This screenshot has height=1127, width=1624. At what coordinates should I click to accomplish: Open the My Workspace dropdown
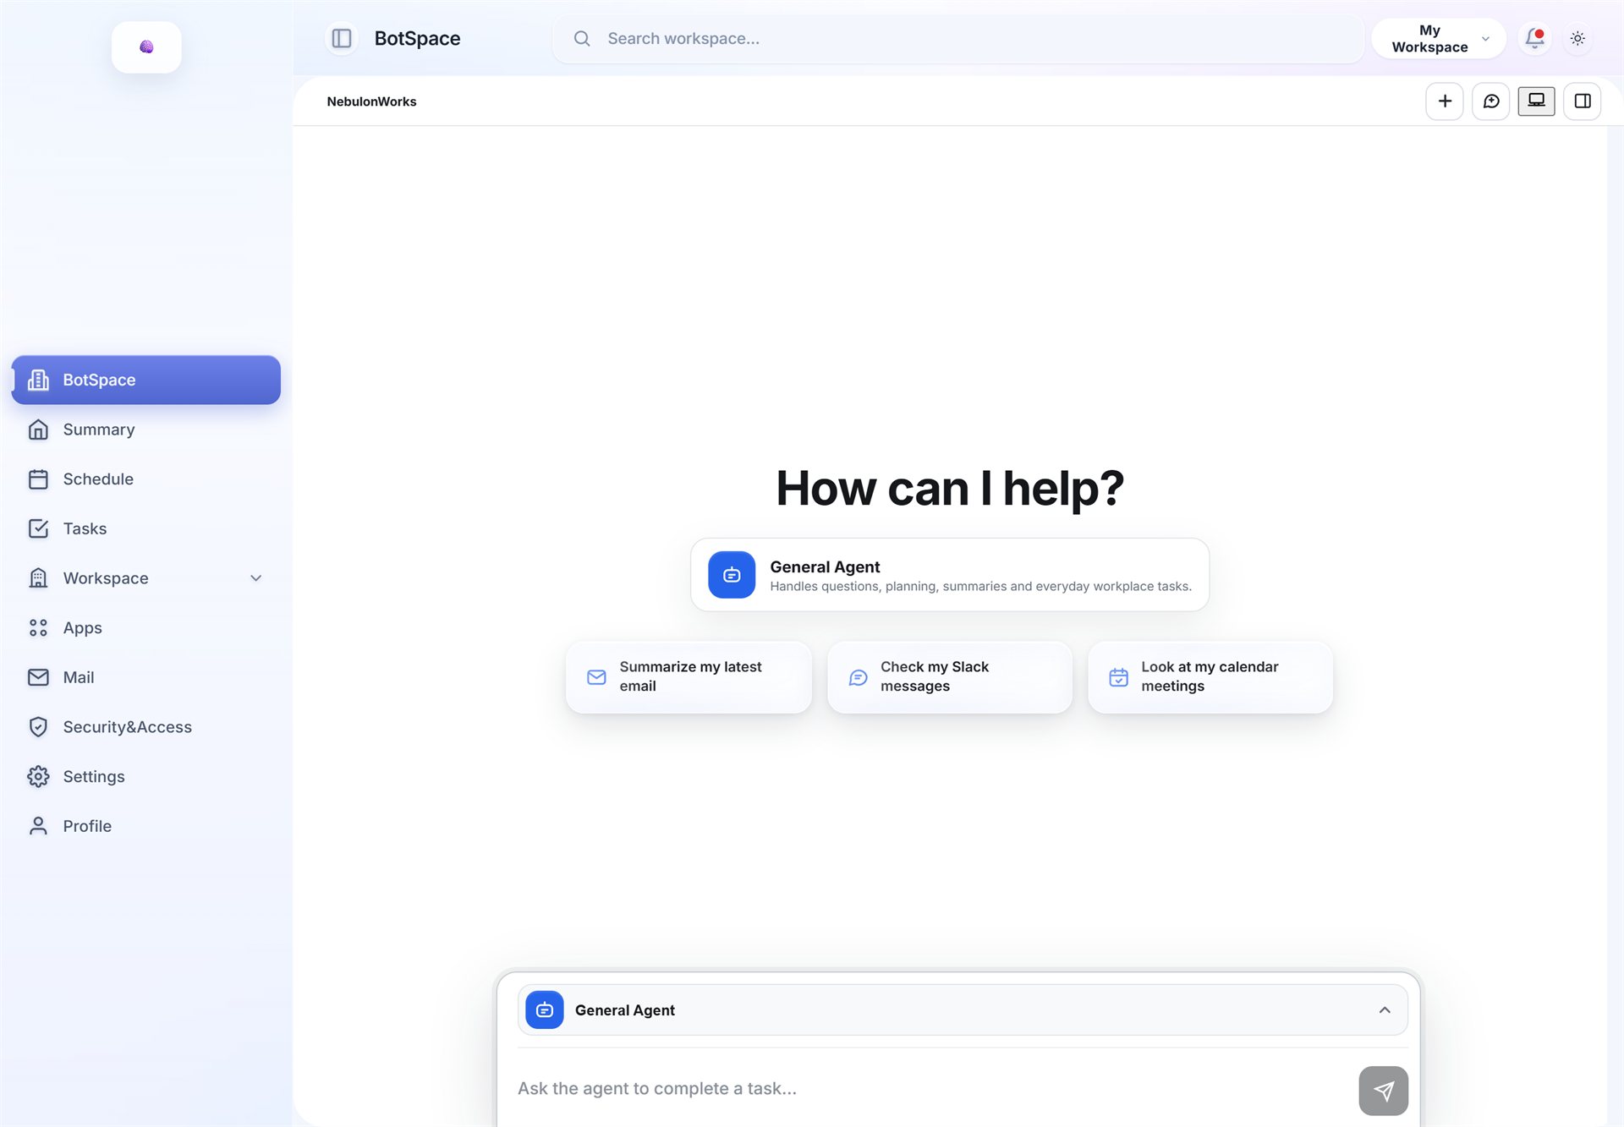(1439, 39)
